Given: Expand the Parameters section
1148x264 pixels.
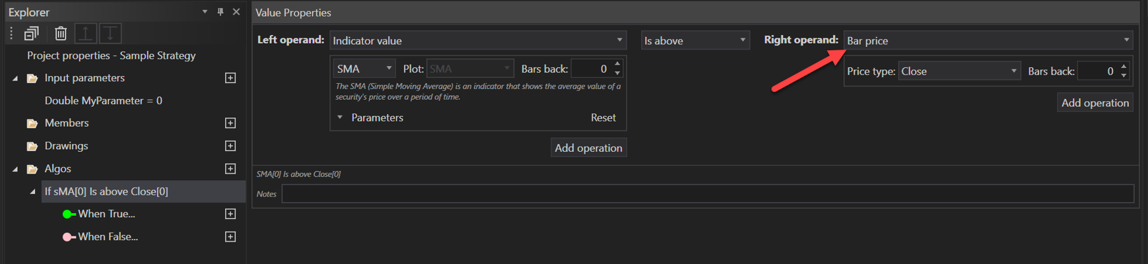Looking at the screenshot, I should click(340, 117).
